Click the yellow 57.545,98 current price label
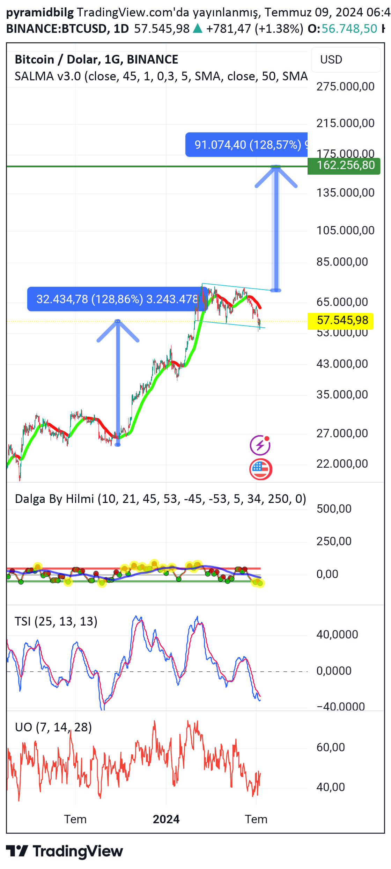This screenshot has height=869, width=391. [x=340, y=321]
